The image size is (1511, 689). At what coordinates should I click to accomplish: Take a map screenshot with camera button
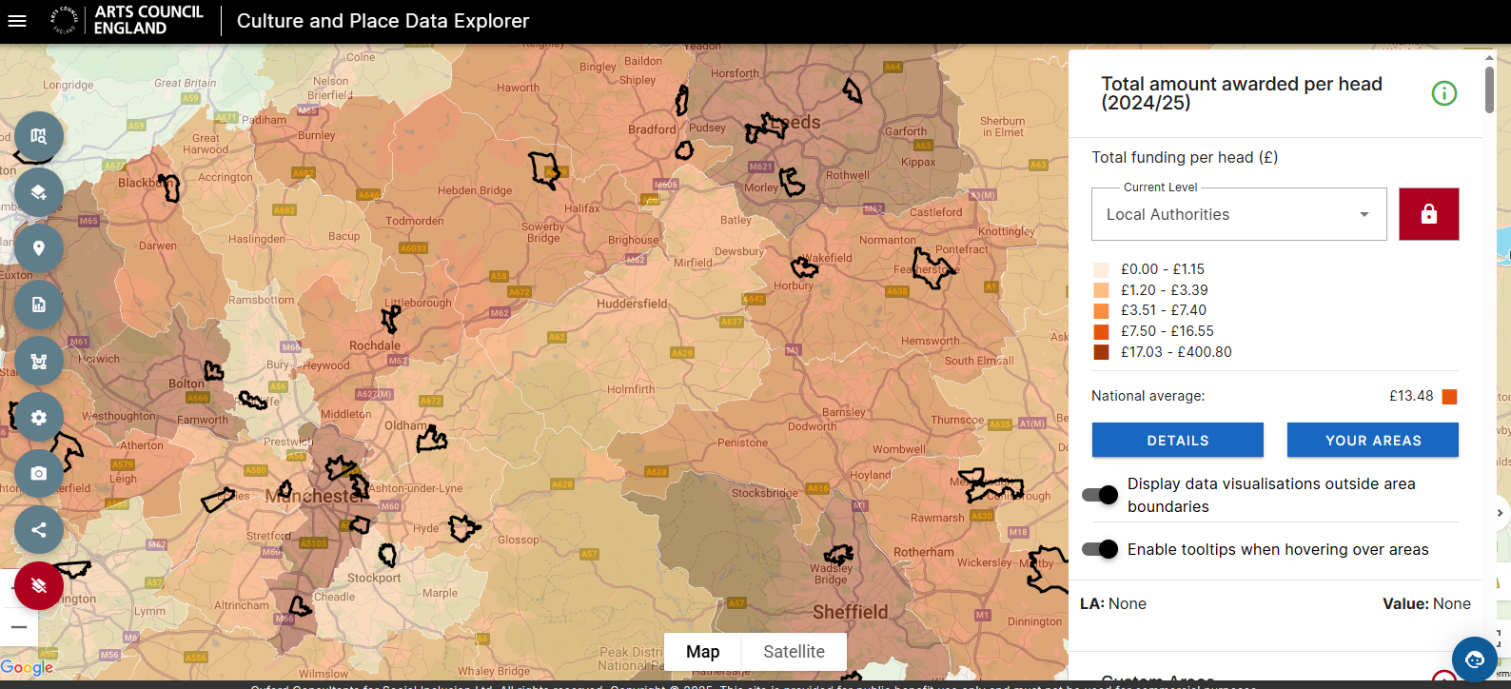point(39,473)
